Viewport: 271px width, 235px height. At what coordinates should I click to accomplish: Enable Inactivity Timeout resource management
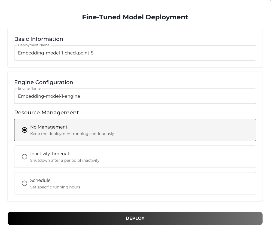point(25,157)
